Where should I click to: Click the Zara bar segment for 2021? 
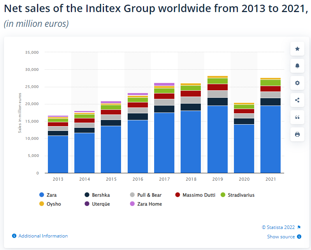click(x=271, y=139)
